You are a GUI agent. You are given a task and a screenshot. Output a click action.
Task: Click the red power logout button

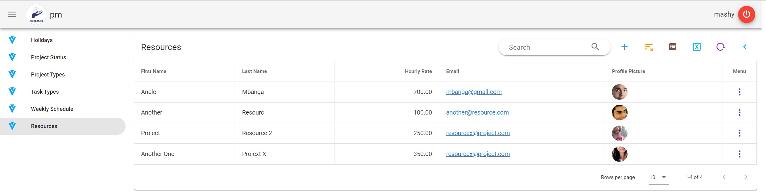click(x=746, y=14)
